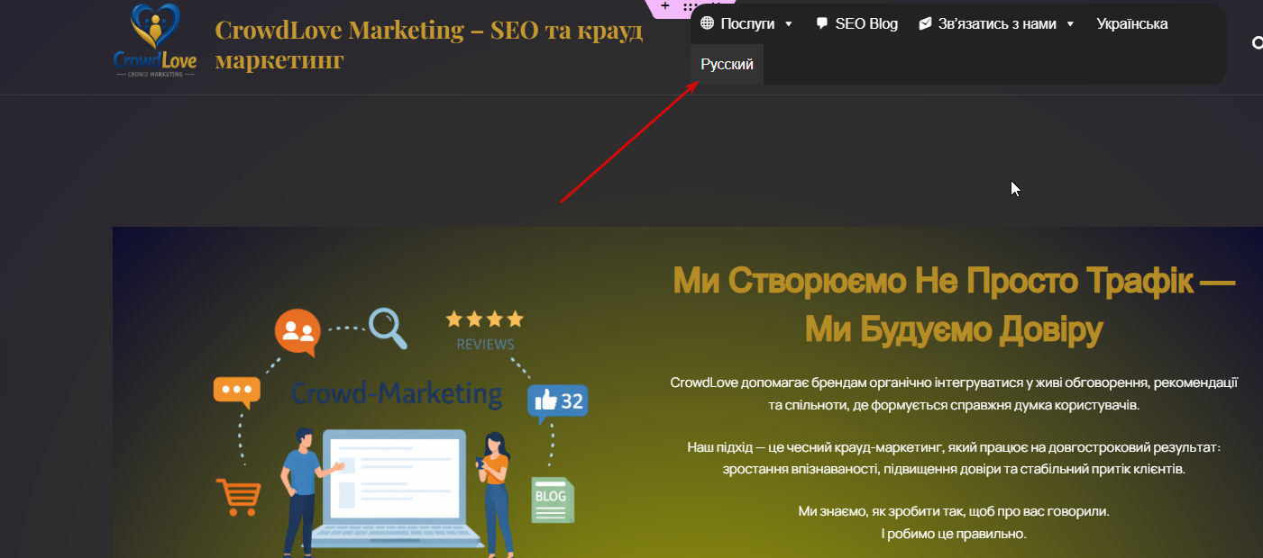Open the site title 'CrowdLove Marketing – SEO та крауд маркетинг'
Screen dimensions: 1263x558
point(429,45)
